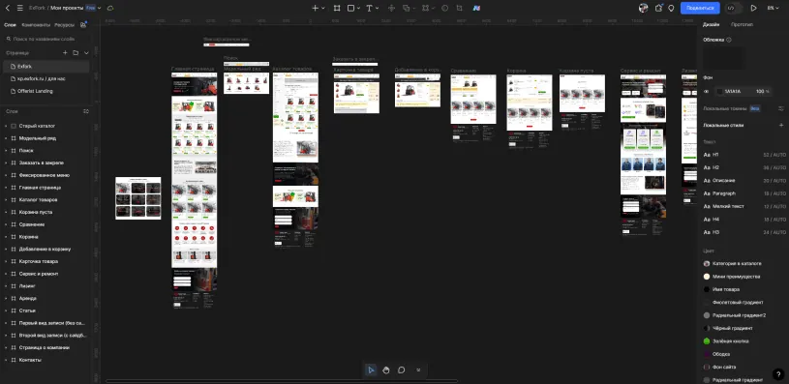The height and width of the screenshot is (384, 789).
Task: Open the project name dropdown chevron
Action: [100, 8]
